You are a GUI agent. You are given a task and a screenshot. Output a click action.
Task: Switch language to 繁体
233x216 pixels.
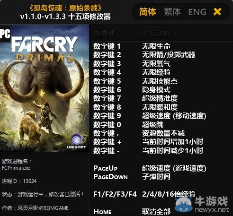(172, 12)
